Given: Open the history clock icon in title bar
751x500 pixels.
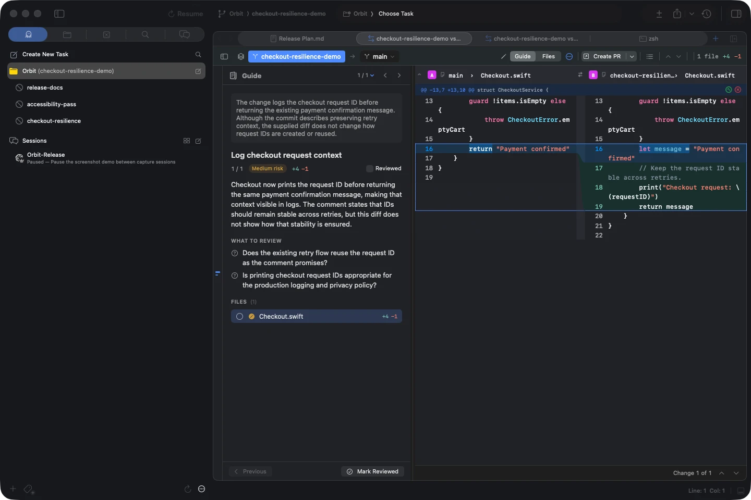Looking at the screenshot, I should [707, 14].
